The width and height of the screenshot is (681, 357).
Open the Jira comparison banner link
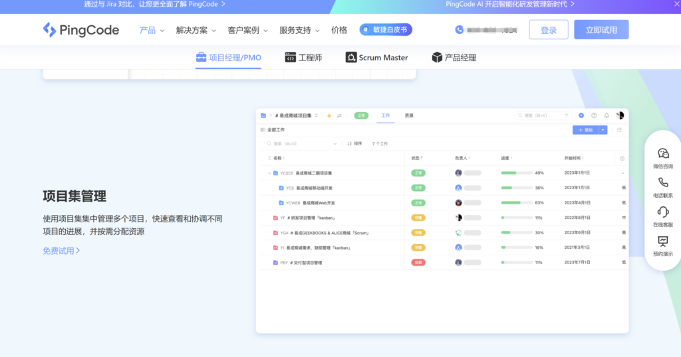click(x=154, y=4)
